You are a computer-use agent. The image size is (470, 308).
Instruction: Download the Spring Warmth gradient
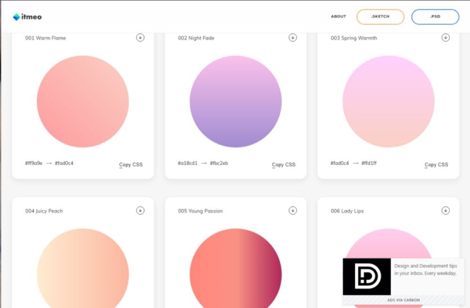pyautogui.click(x=446, y=37)
